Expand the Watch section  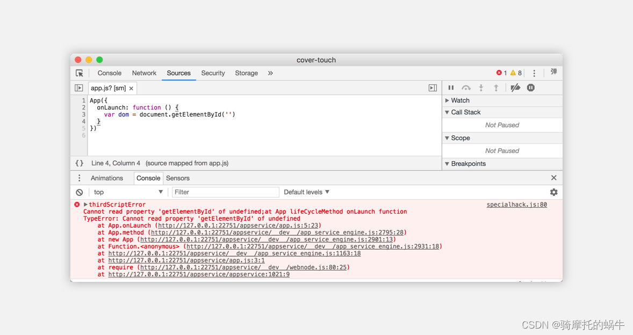tap(460, 100)
